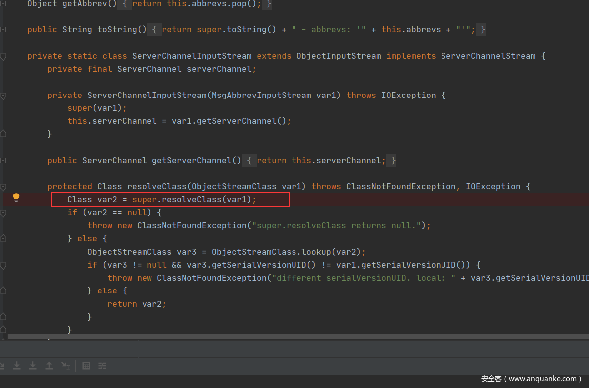Screen dimensions: 589x388
Task: Click the Step Into debugger icon
Action: pos(17,366)
